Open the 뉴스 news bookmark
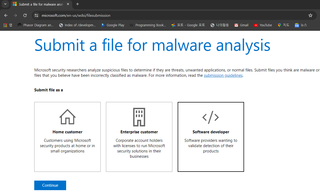 tap(301, 25)
